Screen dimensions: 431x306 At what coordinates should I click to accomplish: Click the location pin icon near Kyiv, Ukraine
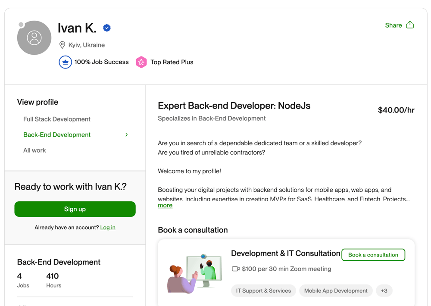tap(62, 45)
